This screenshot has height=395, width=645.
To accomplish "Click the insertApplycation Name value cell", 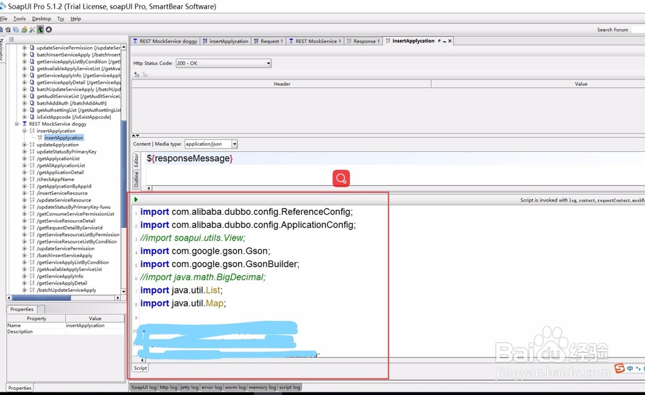I will 95,325.
